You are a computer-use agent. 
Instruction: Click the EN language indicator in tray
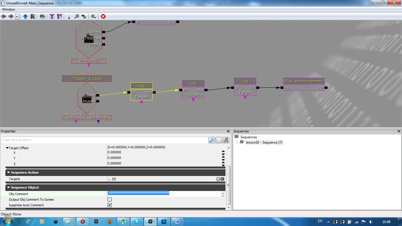pos(320,221)
